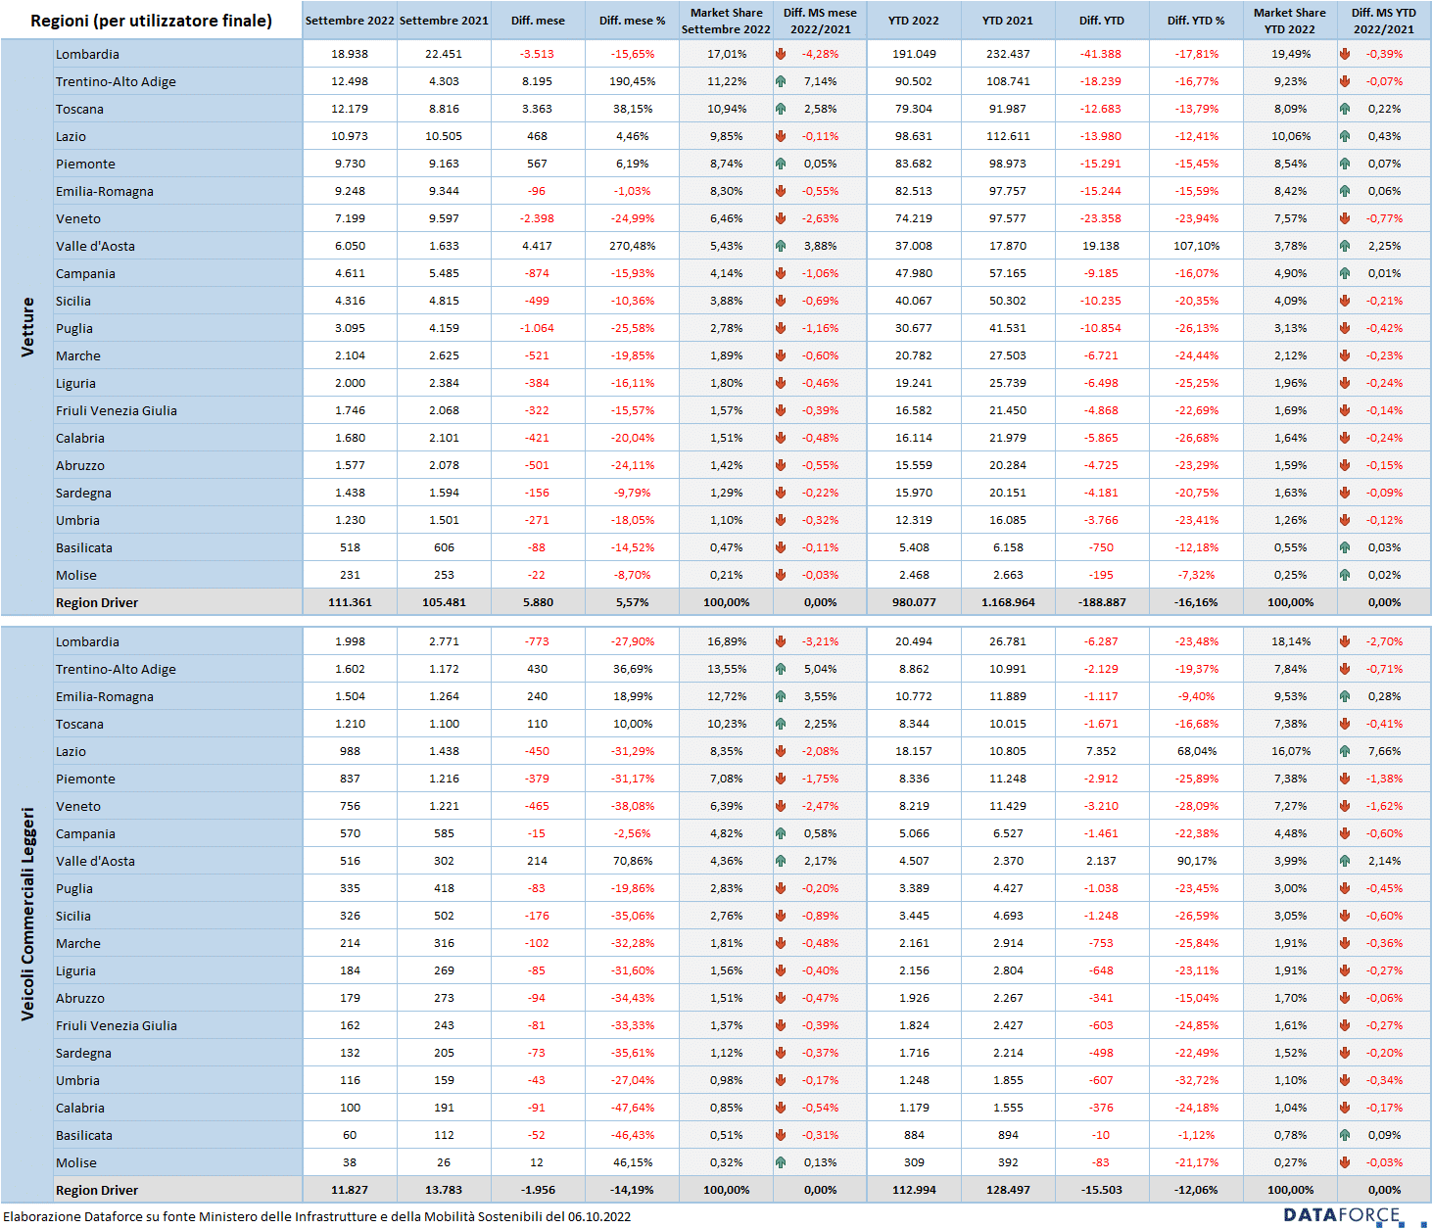Click the 111.361 Vetture September 2022 total
The height and width of the screenshot is (1229, 1432).
pos(350,602)
